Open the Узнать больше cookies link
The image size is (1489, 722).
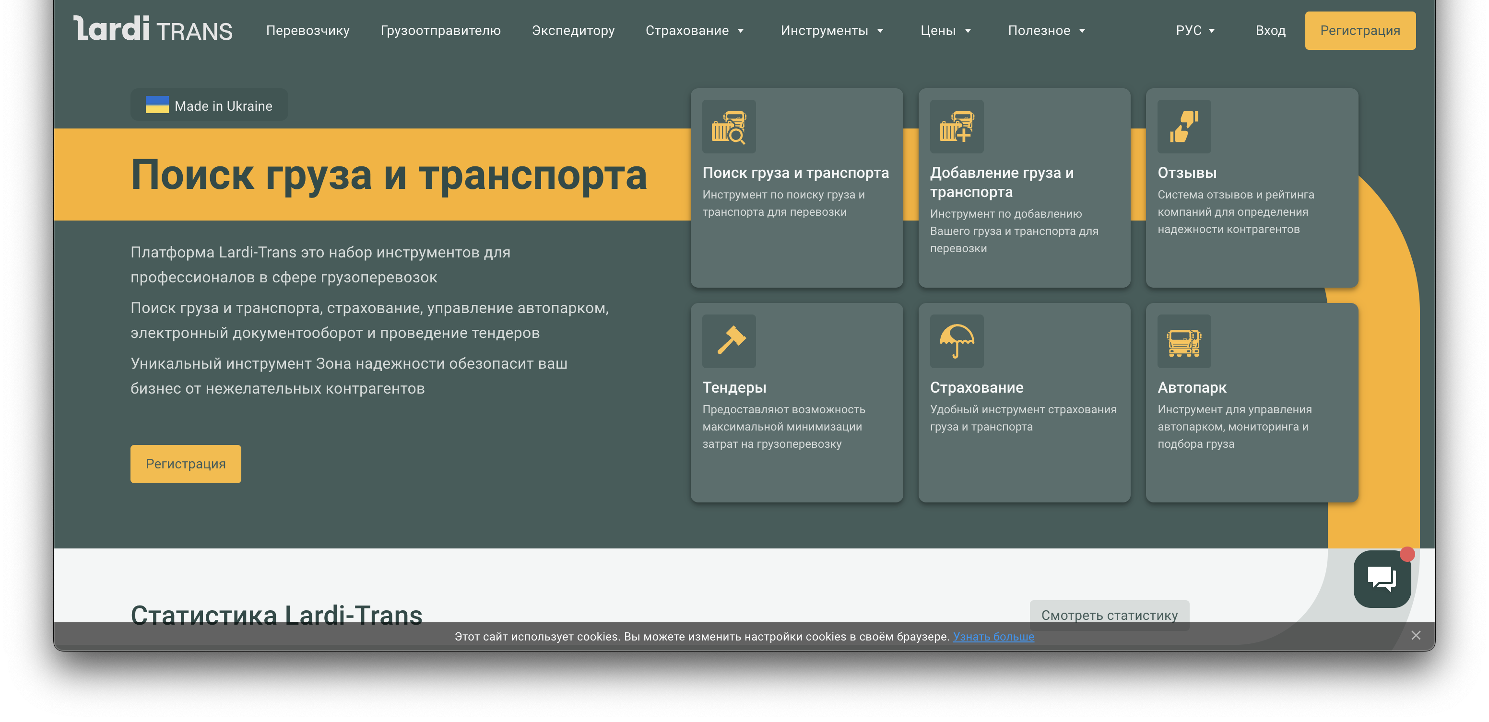click(x=993, y=637)
